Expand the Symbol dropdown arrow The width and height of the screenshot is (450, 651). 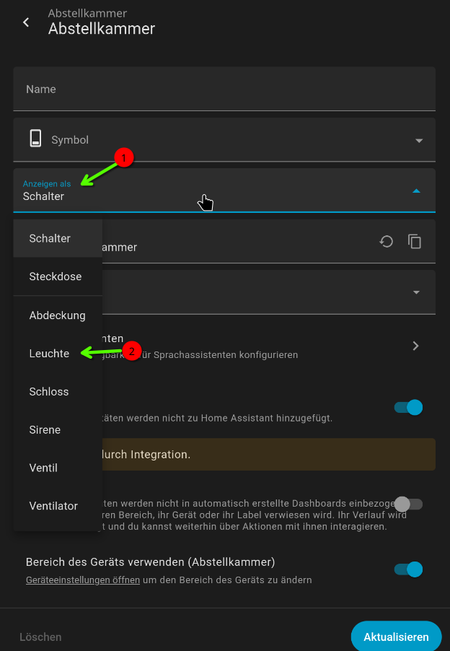click(418, 141)
